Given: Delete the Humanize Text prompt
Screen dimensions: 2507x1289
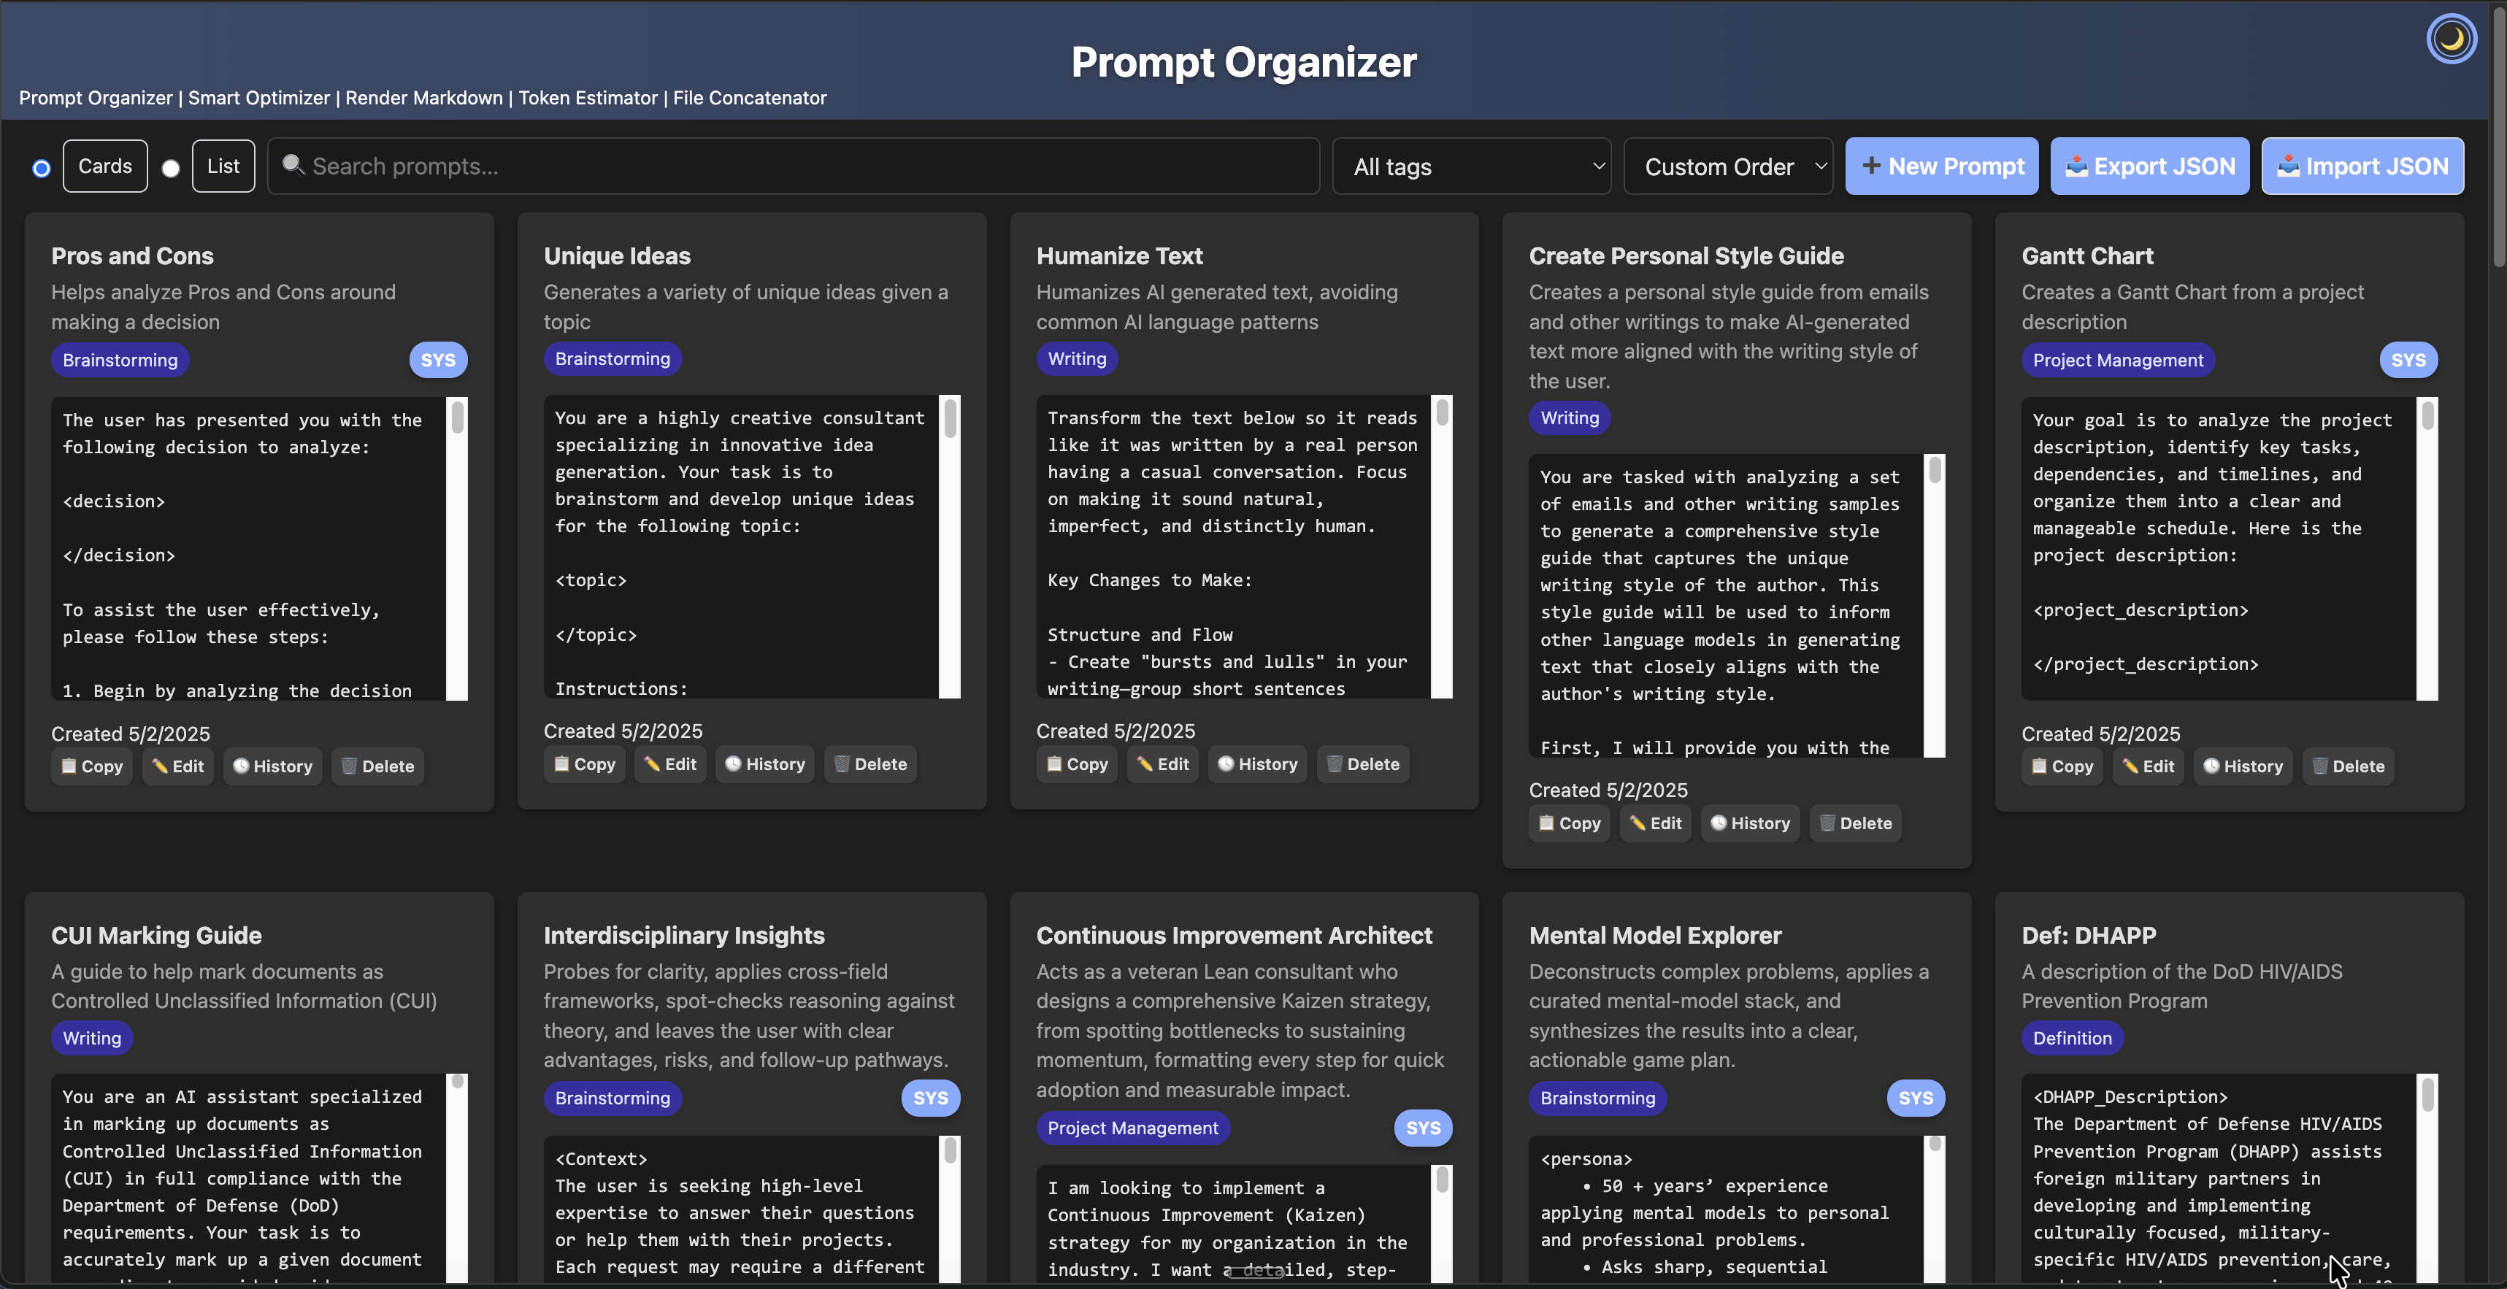Looking at the screenshot, I should click(x=1362, y=763).
